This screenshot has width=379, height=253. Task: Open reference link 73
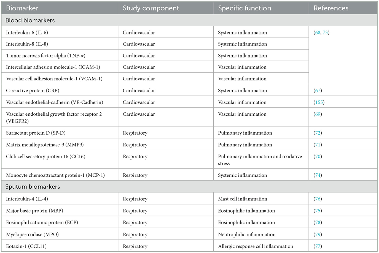(x=325, y=32)
